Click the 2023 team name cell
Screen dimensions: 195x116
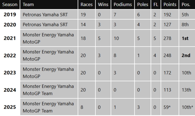point(49,73)
